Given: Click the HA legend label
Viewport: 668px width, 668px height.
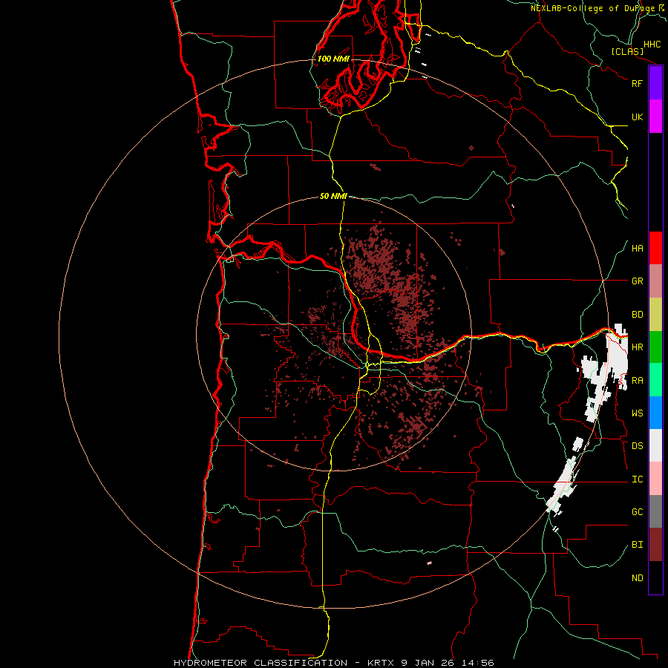Looking at the screenshot, I should pos(637,249).
